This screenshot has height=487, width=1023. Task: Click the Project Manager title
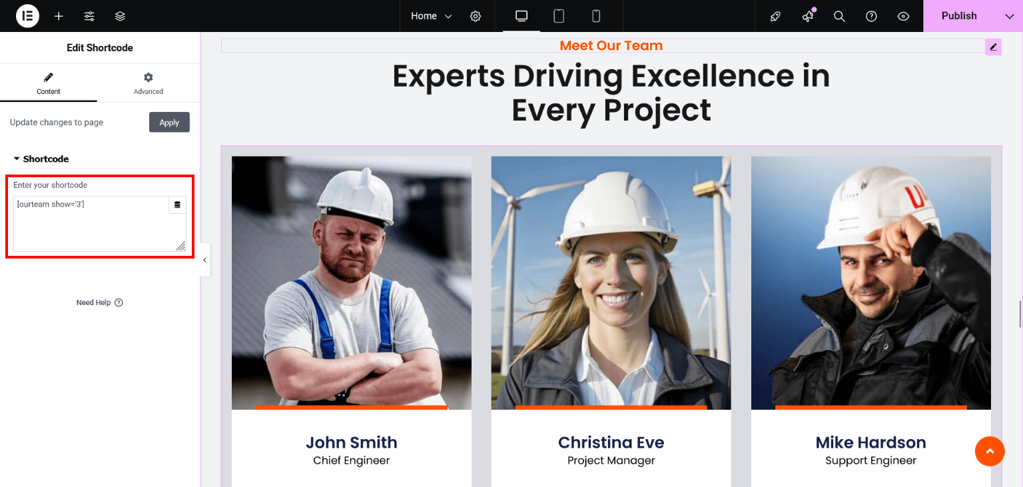[611, 460]
